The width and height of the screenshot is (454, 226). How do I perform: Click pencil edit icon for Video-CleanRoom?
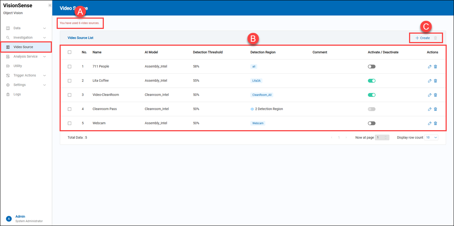[x=430, y=95]
